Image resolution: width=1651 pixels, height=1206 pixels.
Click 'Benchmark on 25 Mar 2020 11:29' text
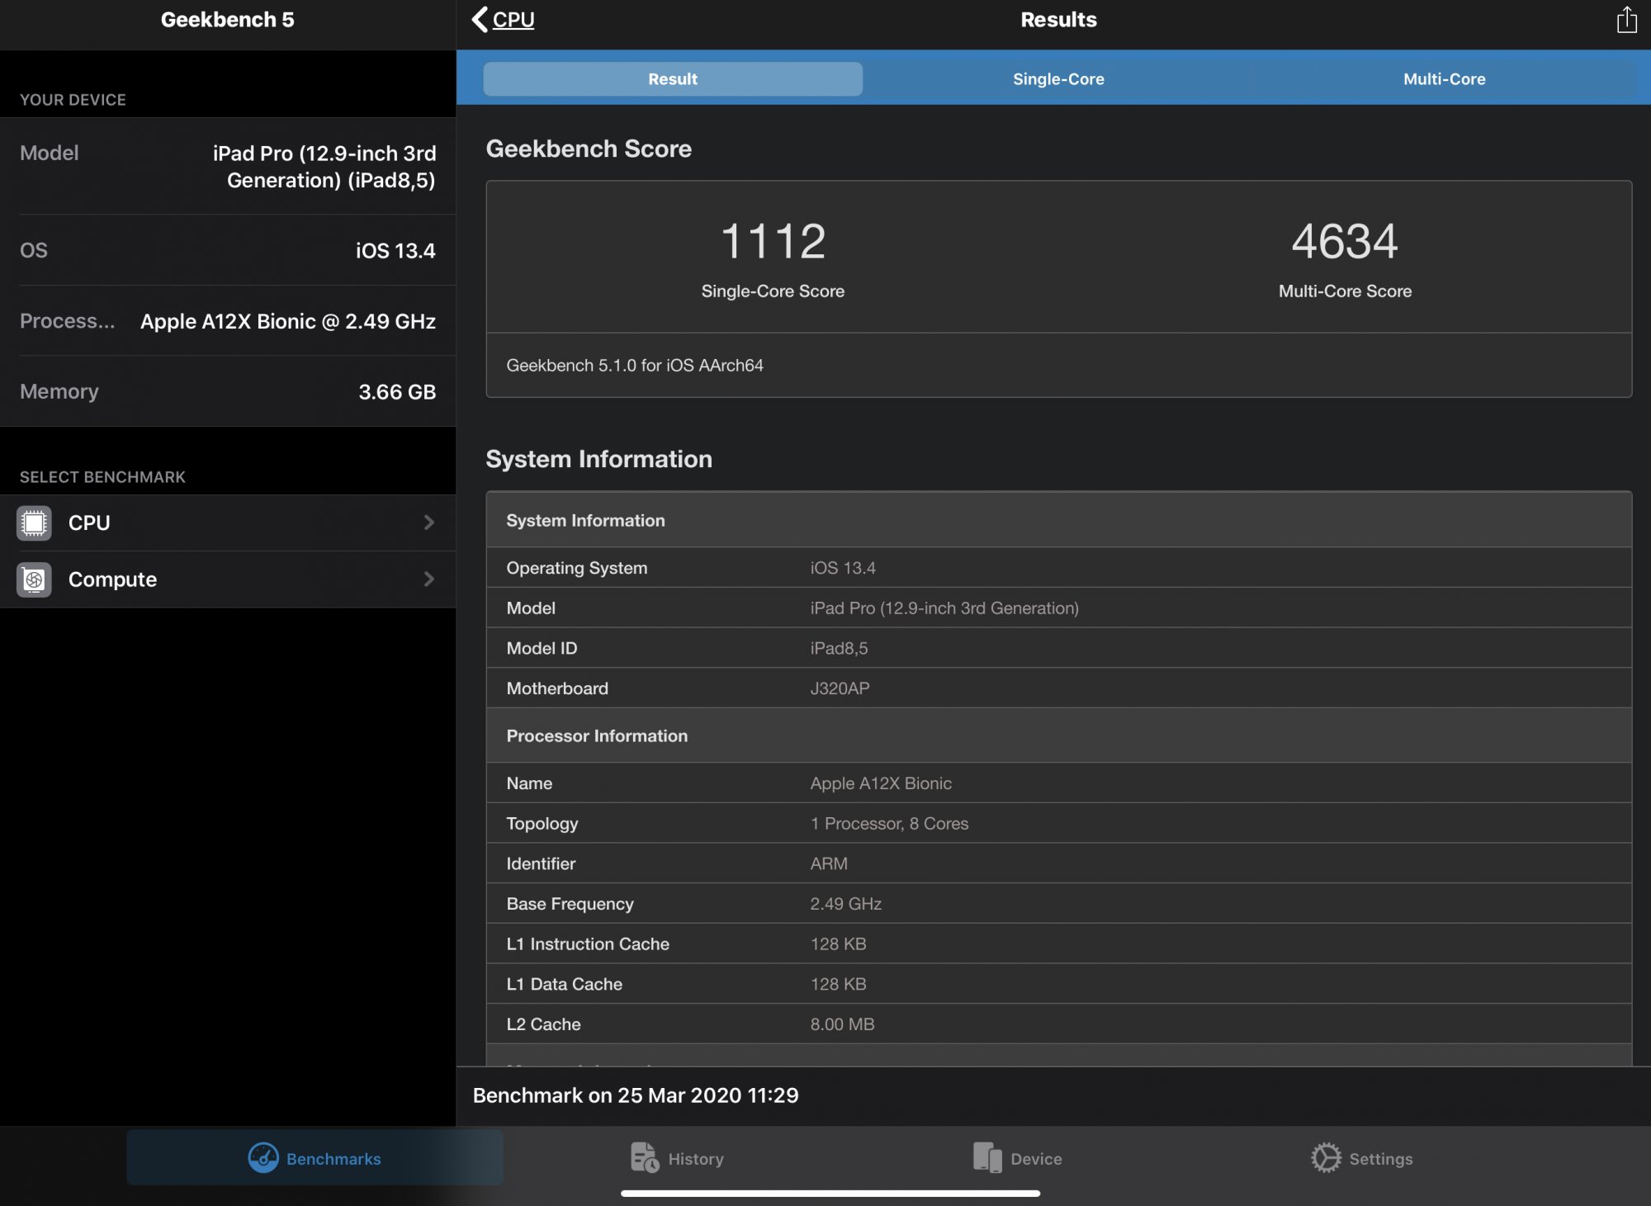(x=636, y=1095)
